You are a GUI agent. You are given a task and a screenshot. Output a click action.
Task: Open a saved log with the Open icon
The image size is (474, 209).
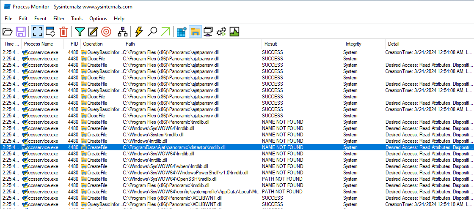tap(8, 31)
